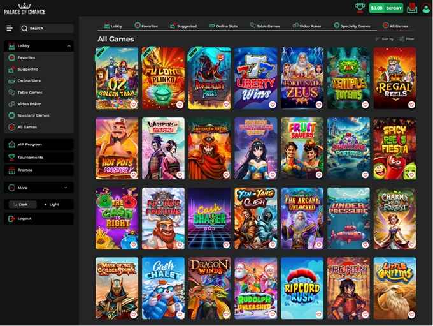
Task: Open the user profile avatar icon
Action: [425, 8]
